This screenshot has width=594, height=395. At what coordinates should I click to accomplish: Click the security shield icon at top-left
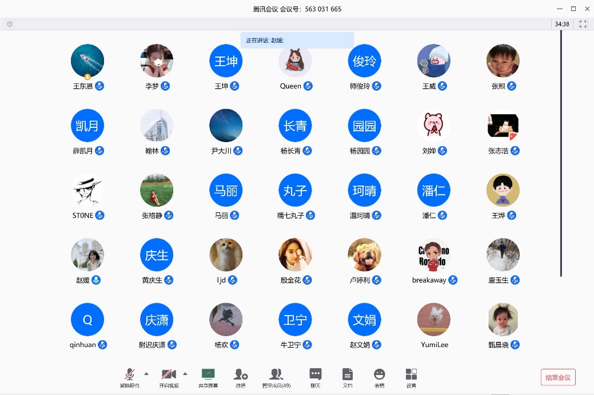tap(10, 24)
